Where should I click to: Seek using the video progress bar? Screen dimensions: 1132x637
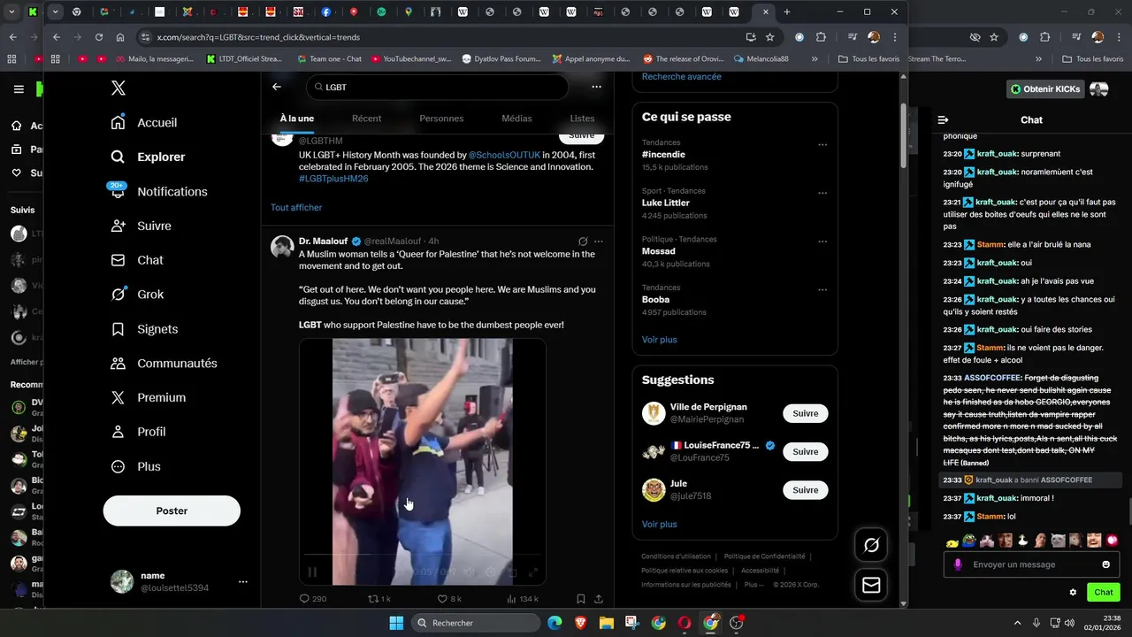click(x=422, y=556)
